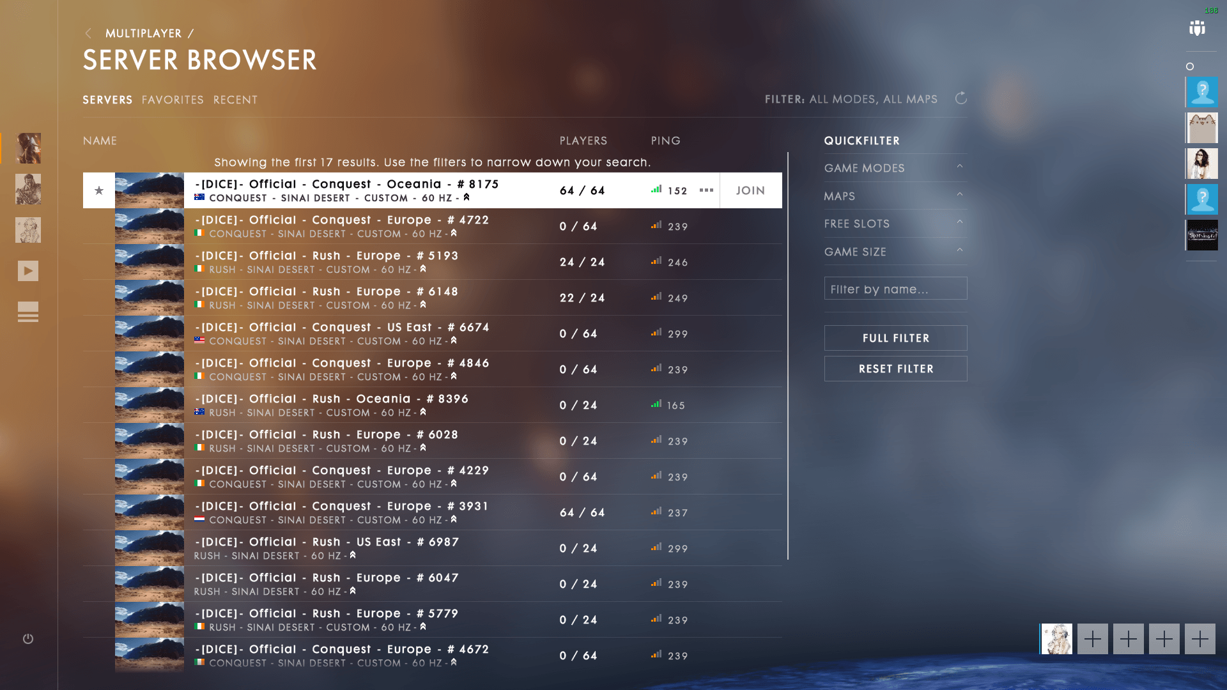Select the Rush Oceania #8396 server row
This screenshot has width=1227, height=690.
click(x=433, y=405)
